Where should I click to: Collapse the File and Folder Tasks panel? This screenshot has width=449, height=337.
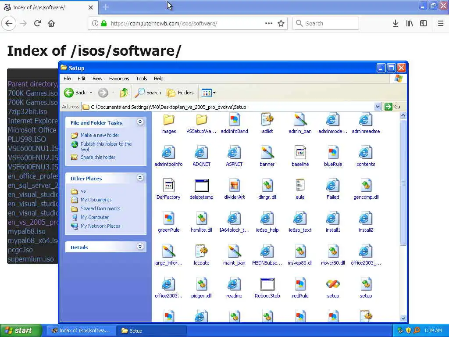point(140,122)
